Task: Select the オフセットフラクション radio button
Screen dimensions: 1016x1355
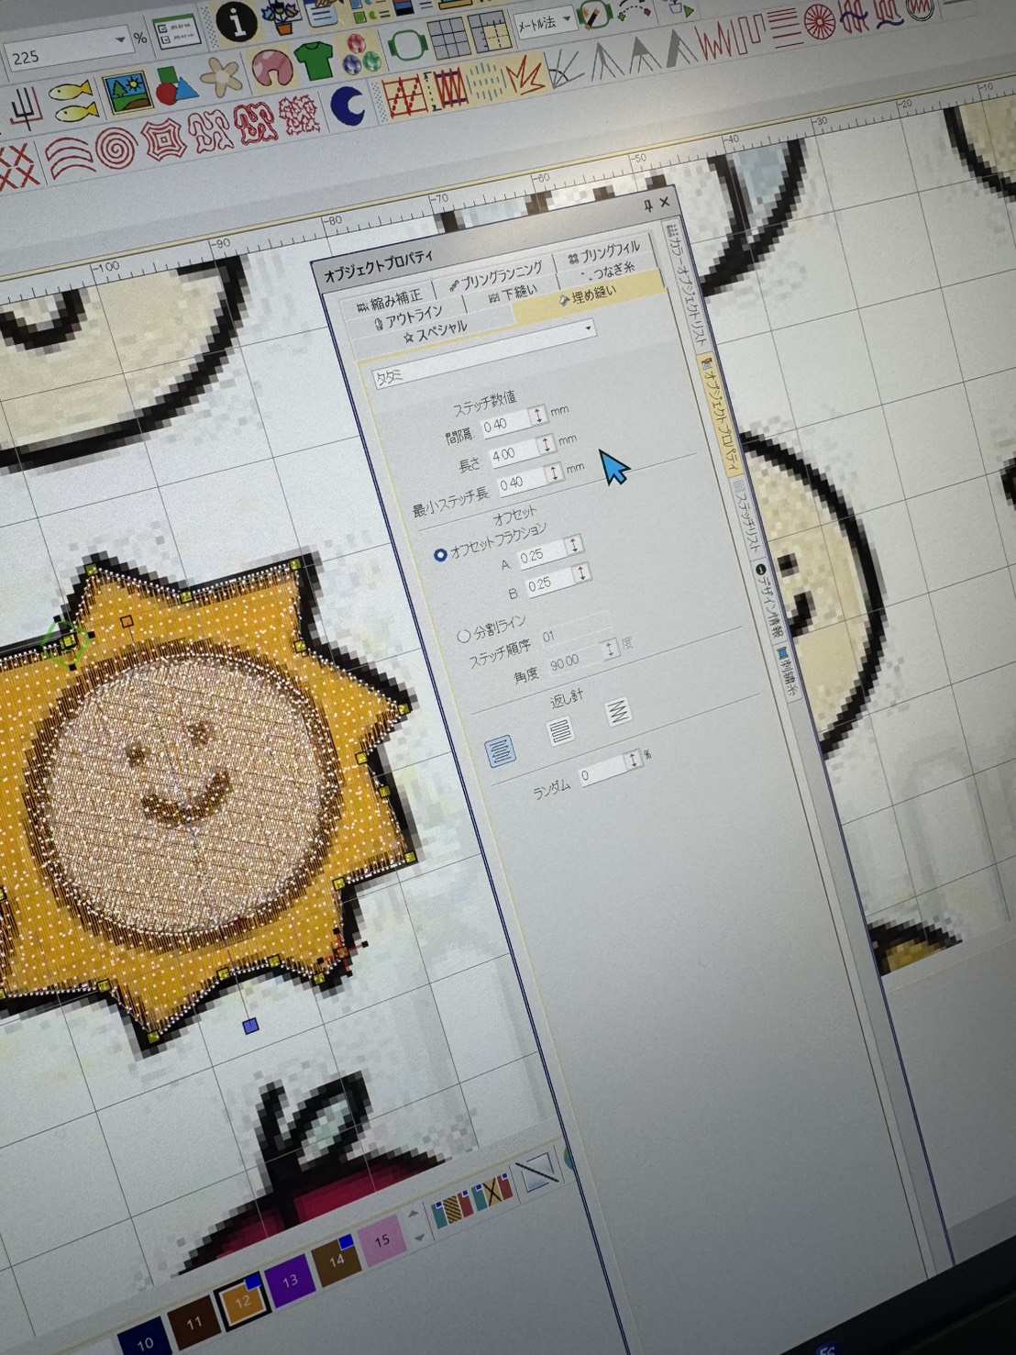Action: click(440, 555)
